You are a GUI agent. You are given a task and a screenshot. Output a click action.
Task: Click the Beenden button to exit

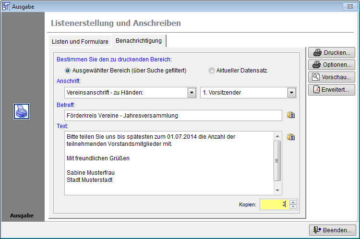coord(333,230)
